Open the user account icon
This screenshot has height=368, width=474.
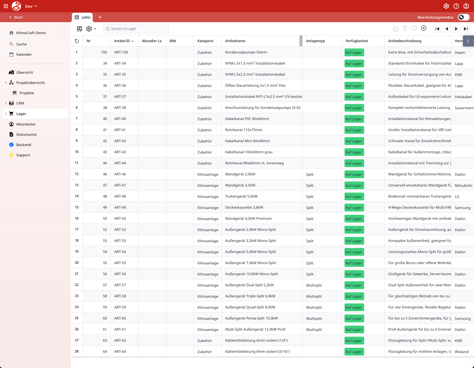click(x=466, y=6)
